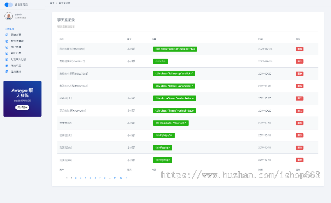This screenshot has height=203, width=331.
Task: Open 网站首页 in the sidebar menu
Action: click(16, 35)
